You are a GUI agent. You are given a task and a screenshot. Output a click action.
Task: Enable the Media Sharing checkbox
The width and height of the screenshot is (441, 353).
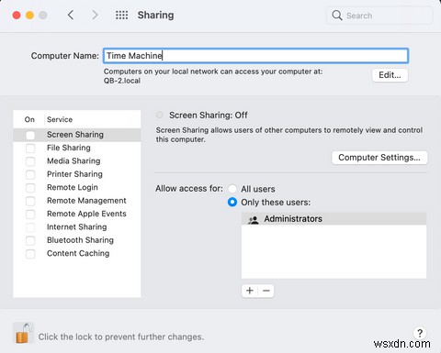30,161
